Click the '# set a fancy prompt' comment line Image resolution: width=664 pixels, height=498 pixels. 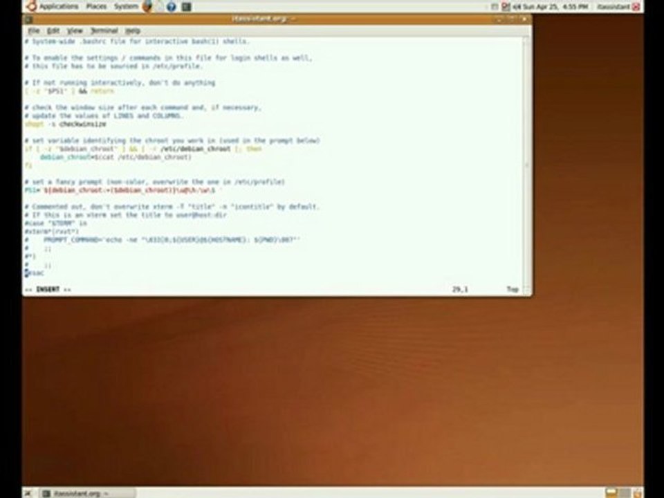(154, 182)
